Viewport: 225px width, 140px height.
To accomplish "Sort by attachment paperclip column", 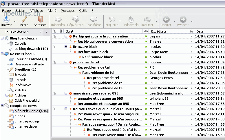I will click(x=61, y=31).
